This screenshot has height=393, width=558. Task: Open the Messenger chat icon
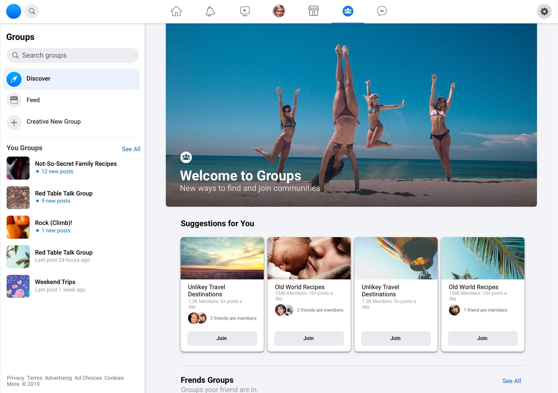(382, 11)
